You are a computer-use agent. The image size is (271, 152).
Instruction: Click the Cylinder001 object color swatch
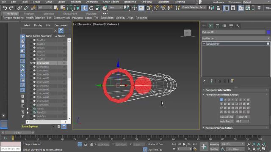point(268,32)
